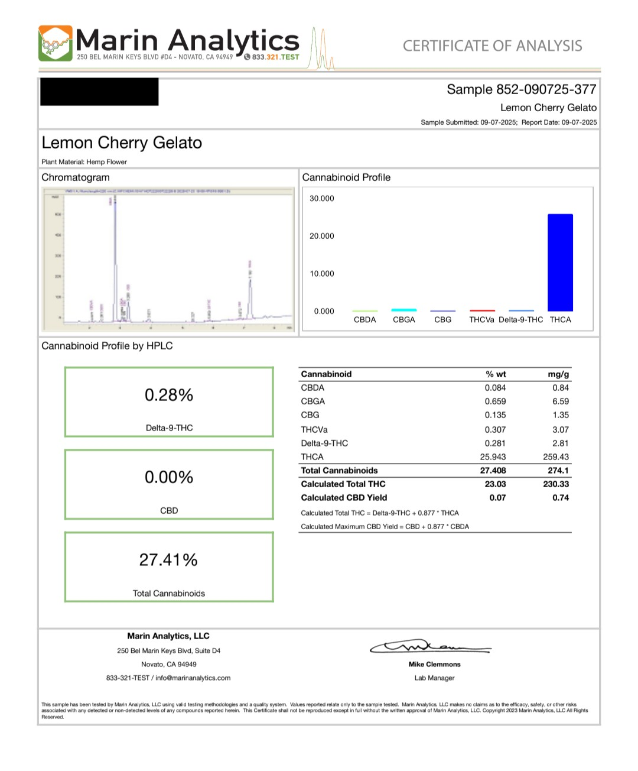Click the Calculated Total THC formula note
The width and height of the screenshot is (638, 771).
(x=380, y=513)
